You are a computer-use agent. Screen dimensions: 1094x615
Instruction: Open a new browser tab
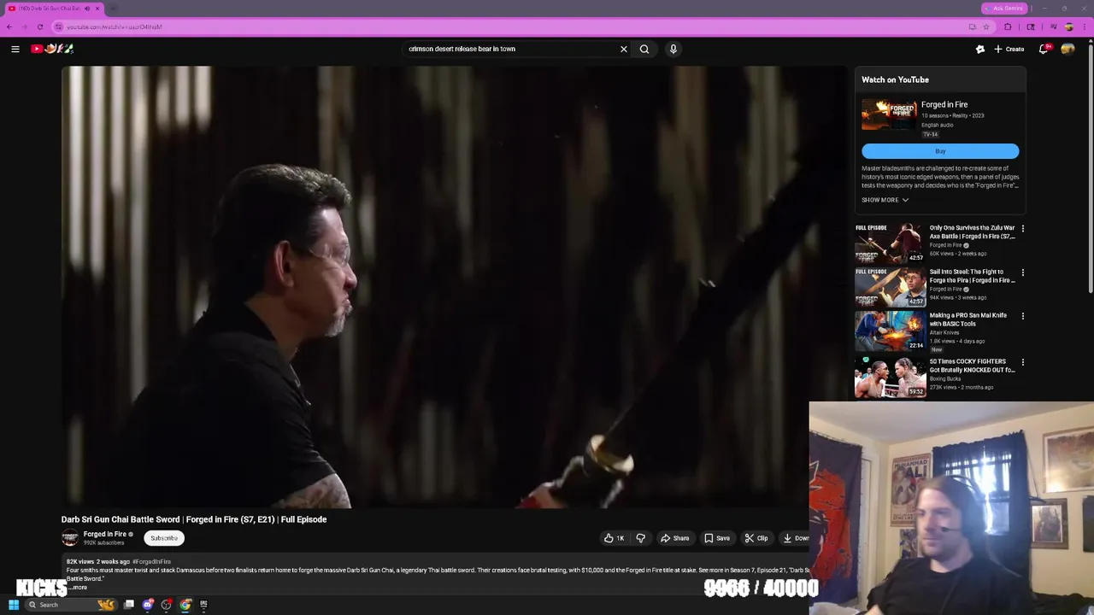(x=113, y=9)
